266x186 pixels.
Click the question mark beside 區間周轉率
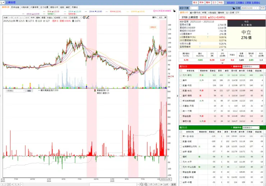[200, 47]
